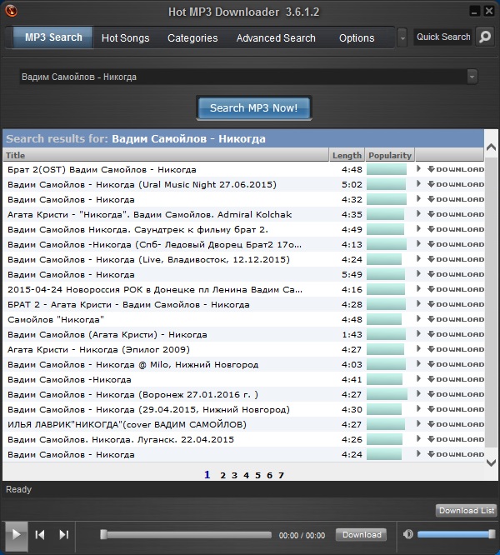Open the Download List

pos(467,510)
